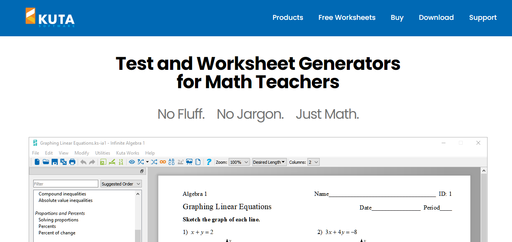The height and width of the screenshot is (242, 512).
Task: Click the Period blank on the worksheet
Action: coord(446,208)
